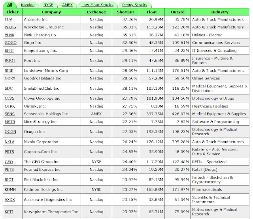
Task: Click the REITs - Specialized industry cell
Action: pyautogui.click(x=220, y=162)
